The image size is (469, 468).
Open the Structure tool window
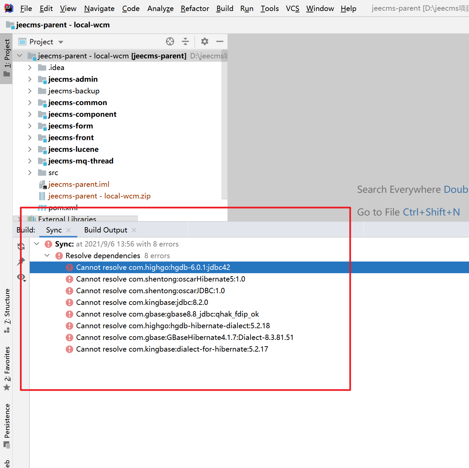7,311
